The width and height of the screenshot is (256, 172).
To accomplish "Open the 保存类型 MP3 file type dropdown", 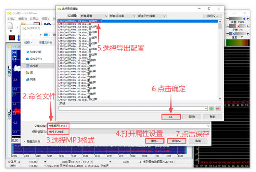I will click(x=128, y=131).
